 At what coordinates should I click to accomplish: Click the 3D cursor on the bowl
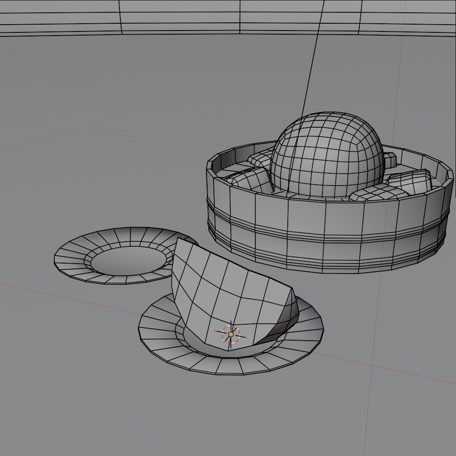(x=231, y=334)
